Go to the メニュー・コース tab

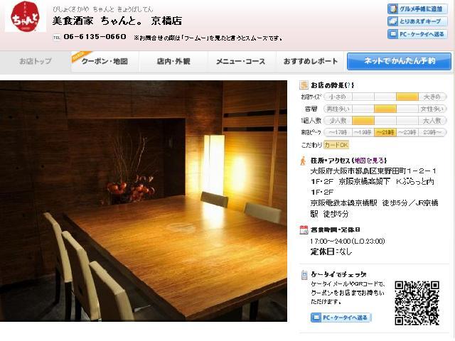(x=241, y=62)
